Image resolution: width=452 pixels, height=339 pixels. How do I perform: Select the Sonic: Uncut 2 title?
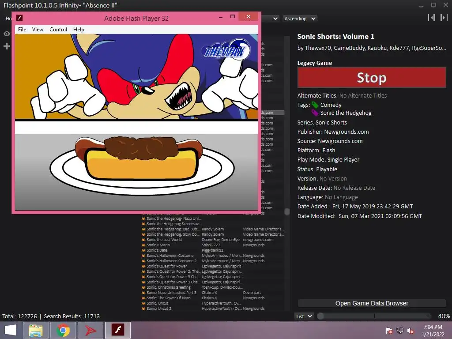click(x=159, y=309)
